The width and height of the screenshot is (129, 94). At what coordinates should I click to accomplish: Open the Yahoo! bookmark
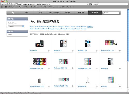point(27,7)
